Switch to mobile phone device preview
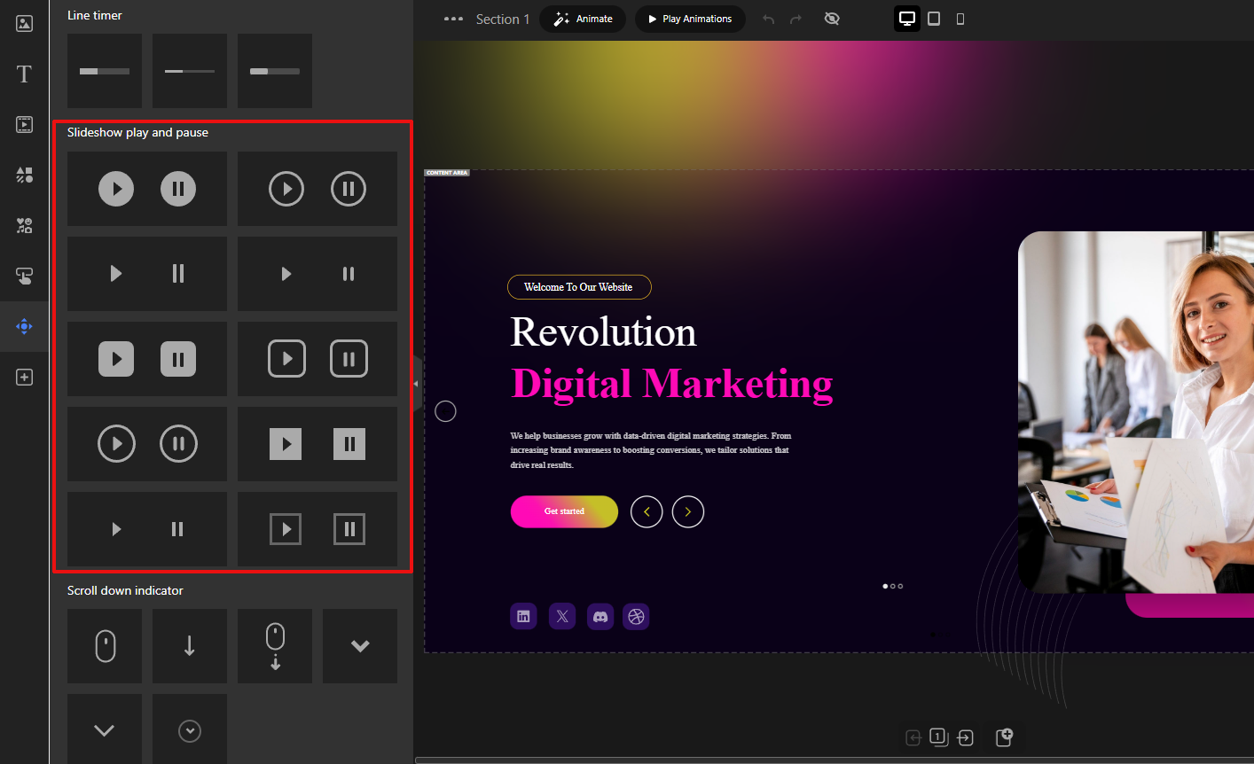 click(960, 19)
